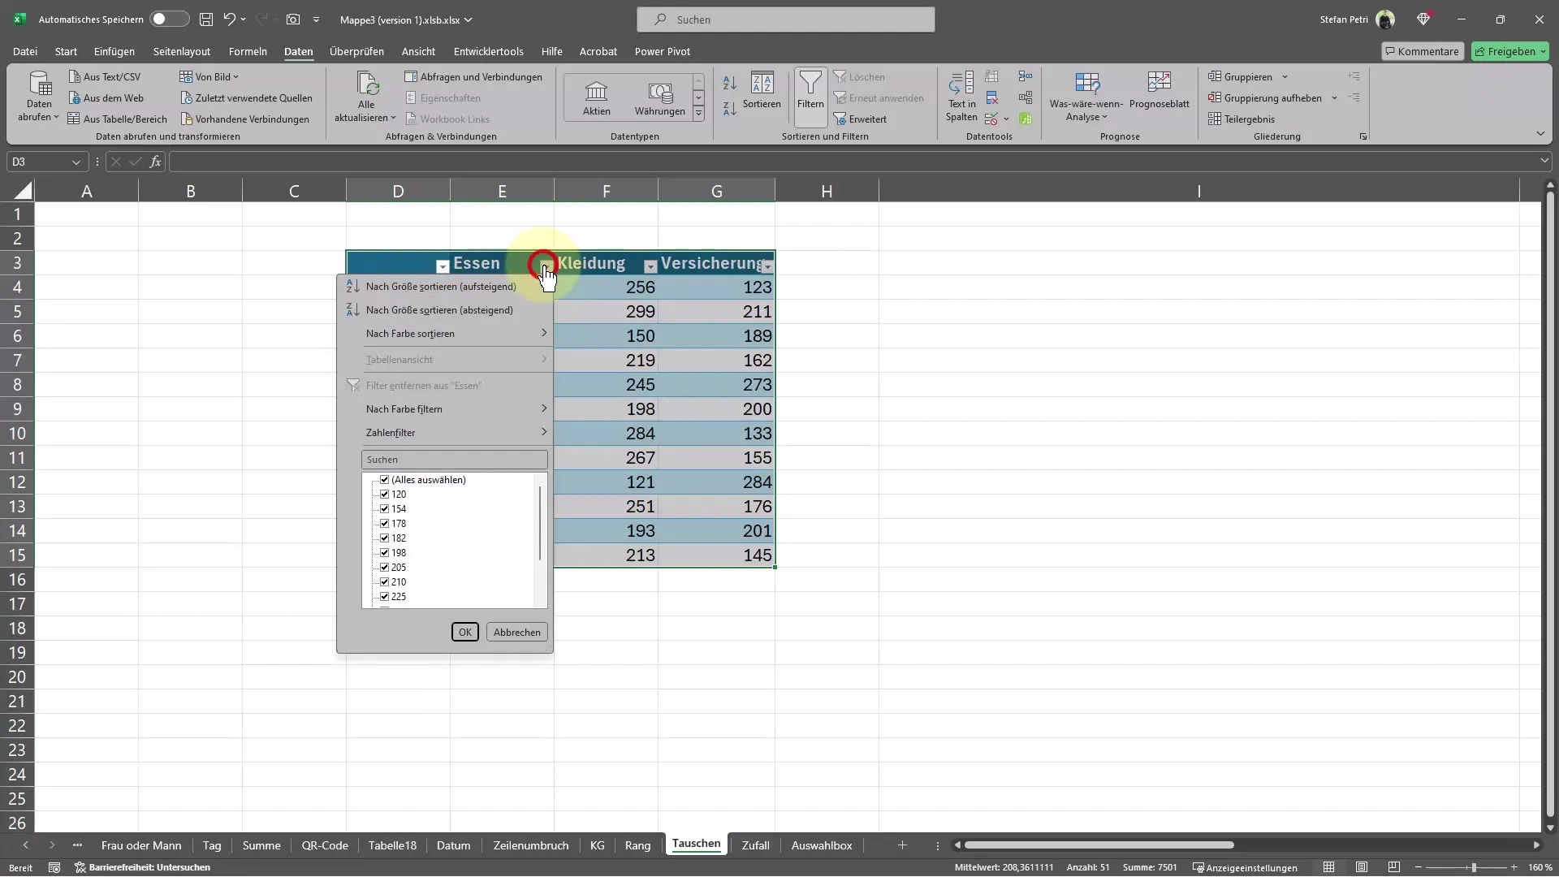Open the Einfügen ribbon tab
This screenshot has width=1559, height=877.
pos(114,51)
